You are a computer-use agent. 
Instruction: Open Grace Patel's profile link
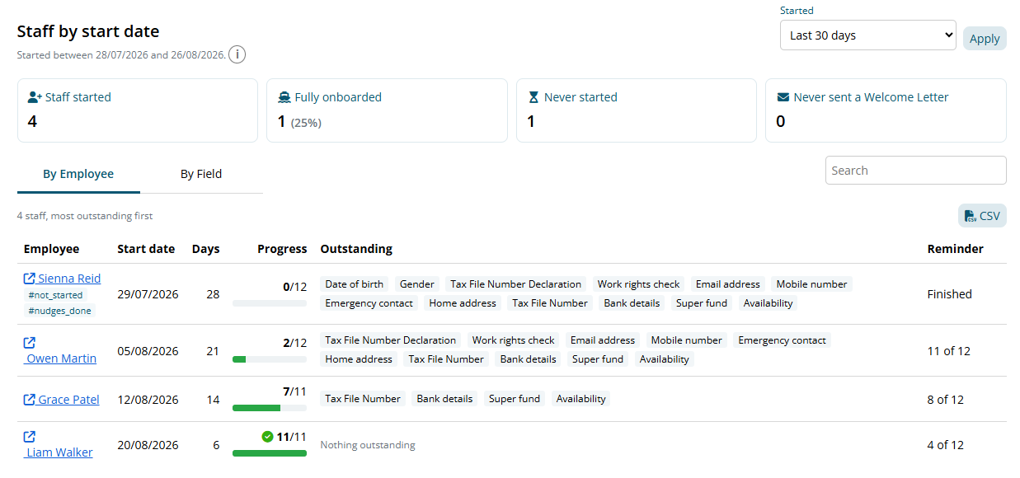[68, 400]
